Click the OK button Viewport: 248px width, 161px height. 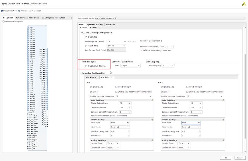225,158
